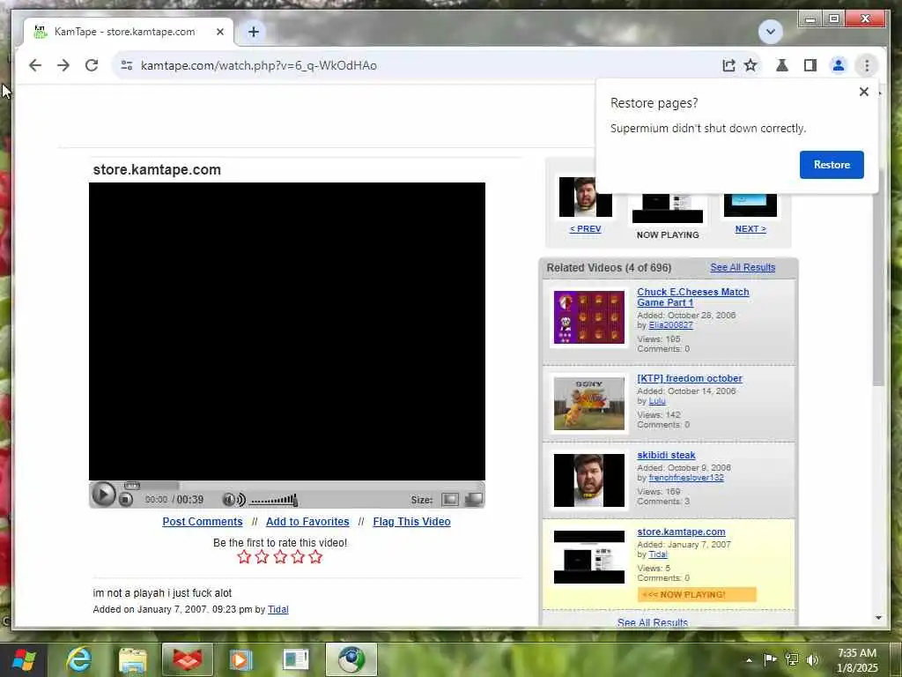Open Windows Media Player from taskbar
Viewport: 902px width, 677px height.
[241, 659]
